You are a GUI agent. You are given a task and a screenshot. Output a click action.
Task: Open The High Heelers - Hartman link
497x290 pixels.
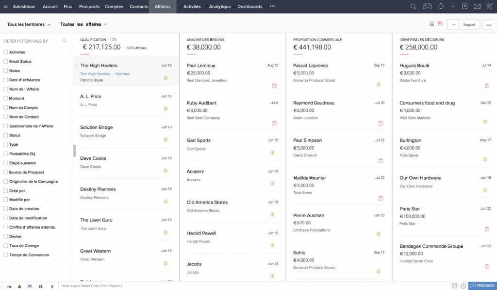click(105, 74)
